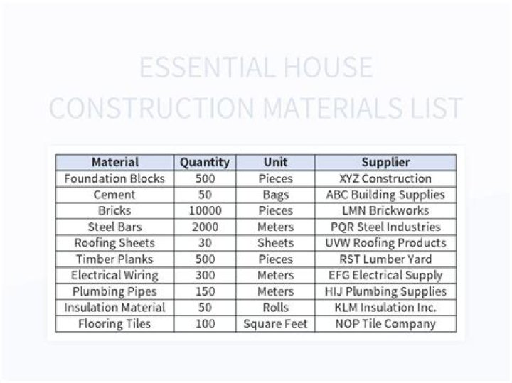Click the Electrical Wiring cell

pyautogui.click(x=114, y=276)
